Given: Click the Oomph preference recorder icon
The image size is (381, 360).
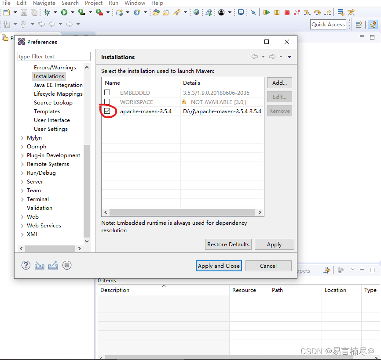Looking at the screenshot, I should tap(67, 266).
